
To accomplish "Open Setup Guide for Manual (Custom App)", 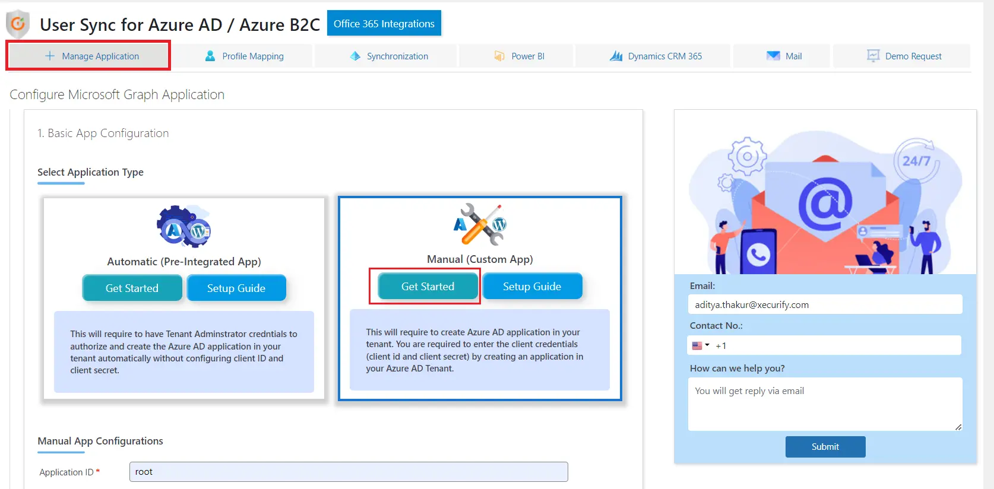I will 532,286.
